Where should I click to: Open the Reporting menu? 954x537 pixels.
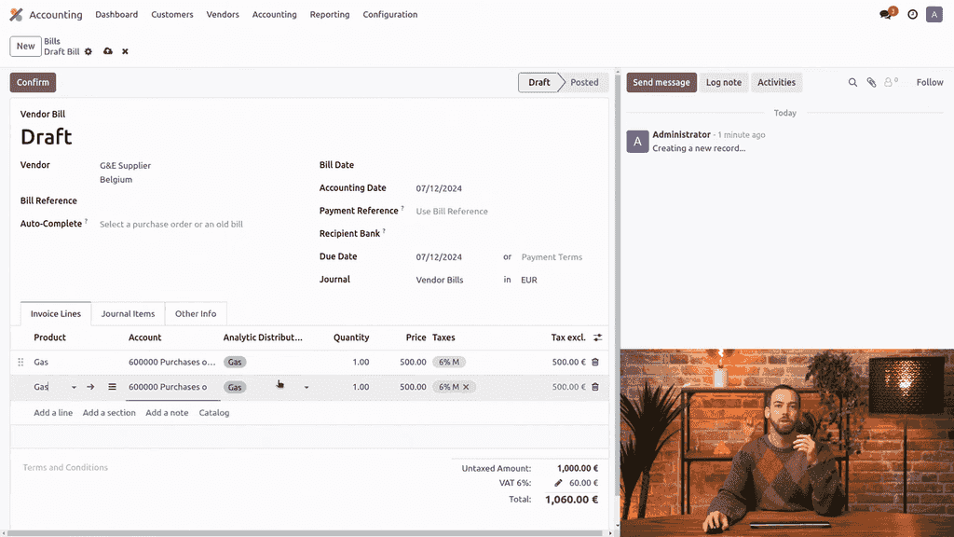pos(330,15)
